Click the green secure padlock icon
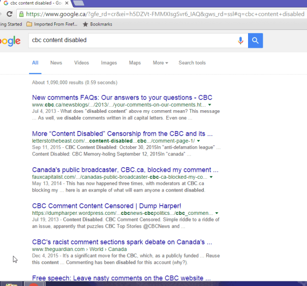This screenshot has width=307, height=286. coord(21,14)
